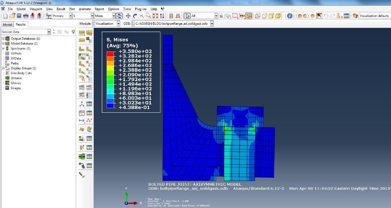Click the Plot Contours on Deformed Shape icon
This screenshot has width=391, height=208.
pos(82,57)
